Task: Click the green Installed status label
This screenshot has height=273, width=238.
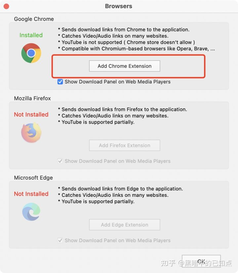Action: (31, 35)
